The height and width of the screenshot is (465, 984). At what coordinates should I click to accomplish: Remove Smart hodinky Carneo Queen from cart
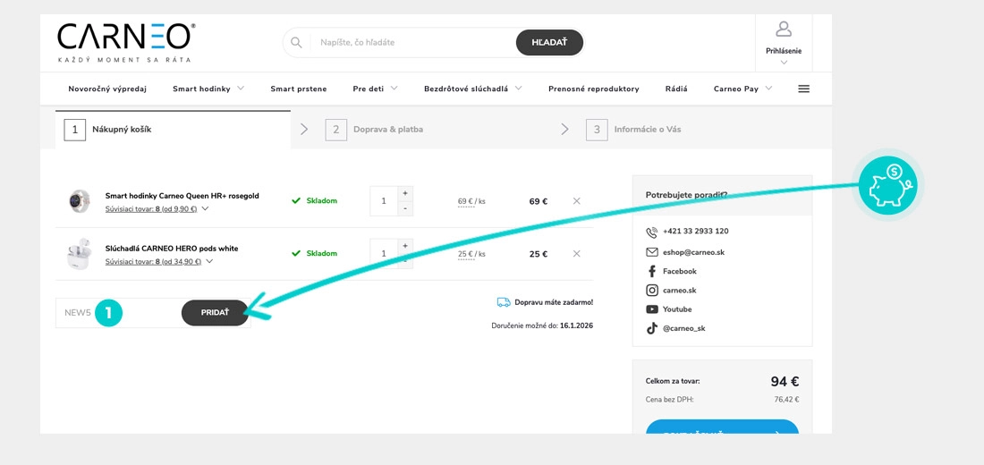click(576, 201)
